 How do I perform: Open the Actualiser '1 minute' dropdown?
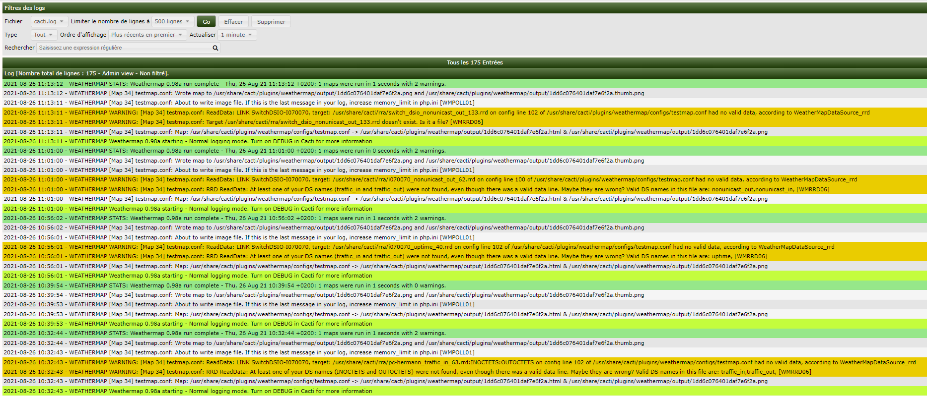coord(237,35)
